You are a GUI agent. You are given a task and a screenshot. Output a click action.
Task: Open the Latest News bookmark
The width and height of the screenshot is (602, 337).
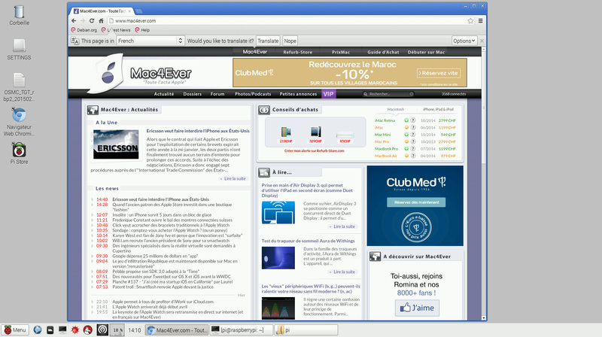[116, 30]
